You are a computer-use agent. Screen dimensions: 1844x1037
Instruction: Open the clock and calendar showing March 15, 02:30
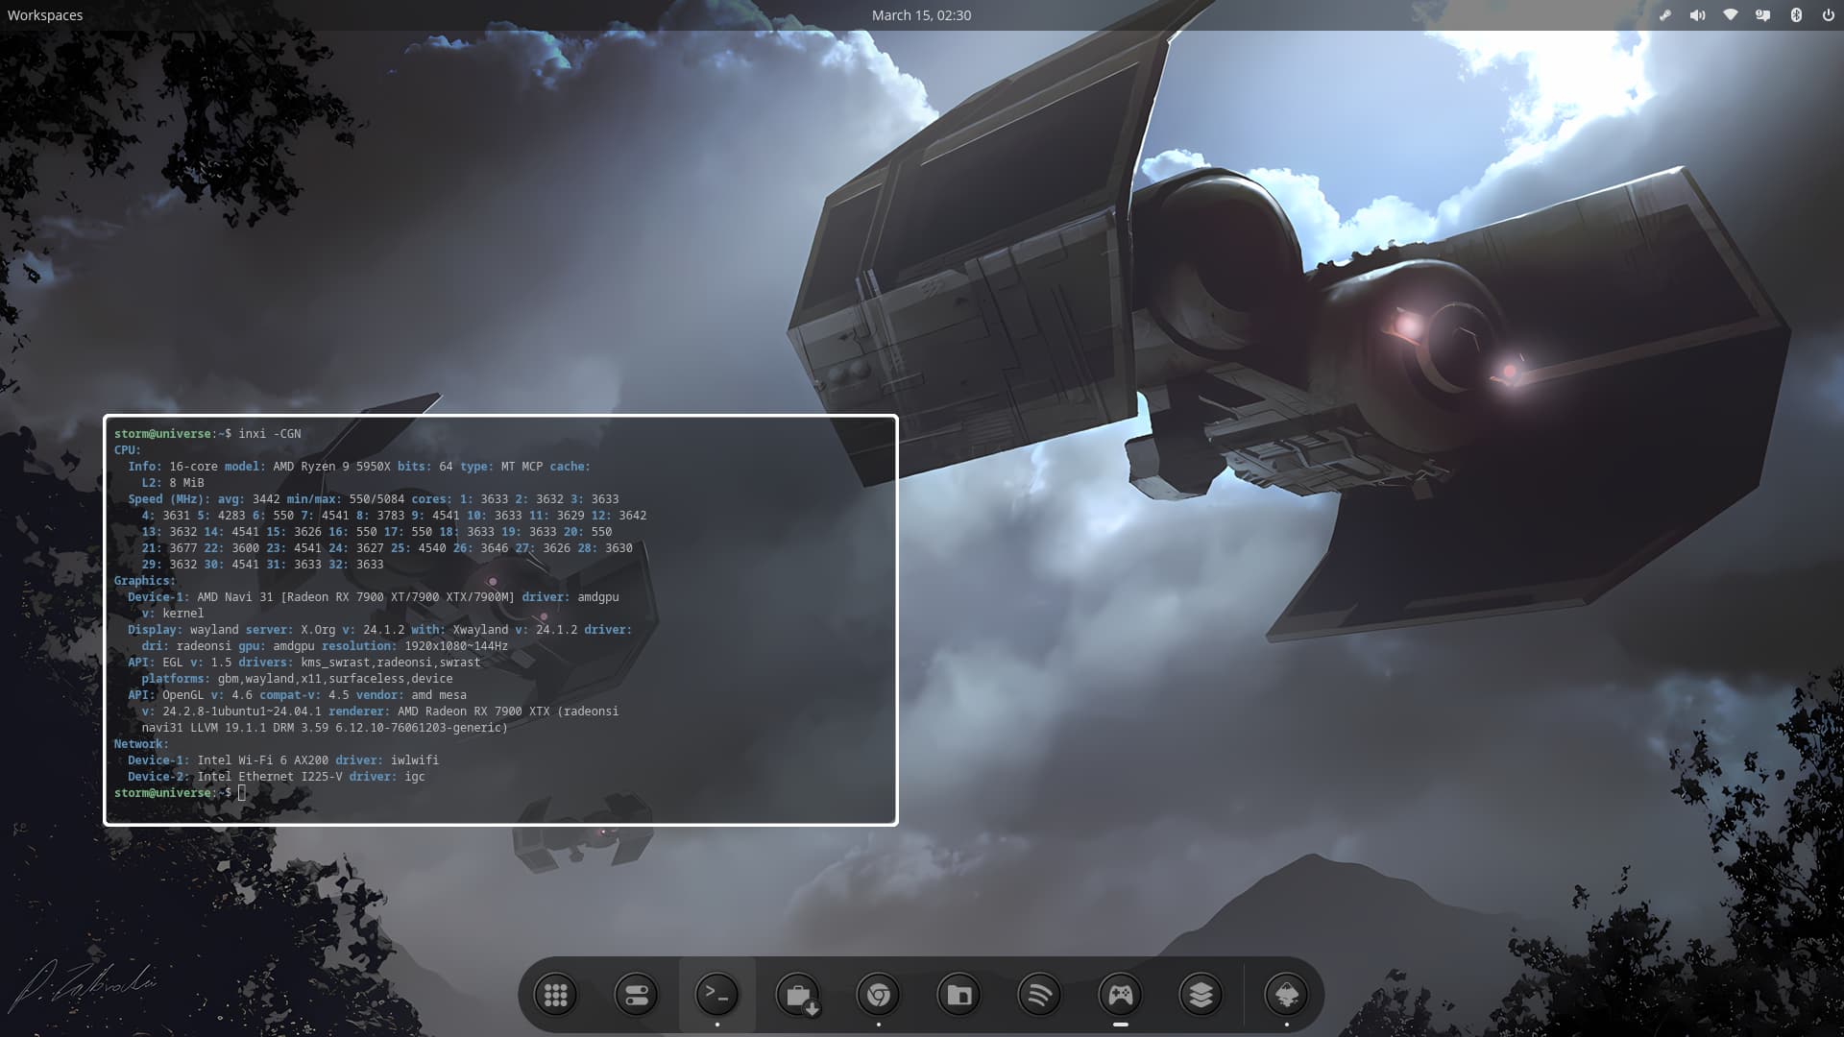[x=921, y=15]
